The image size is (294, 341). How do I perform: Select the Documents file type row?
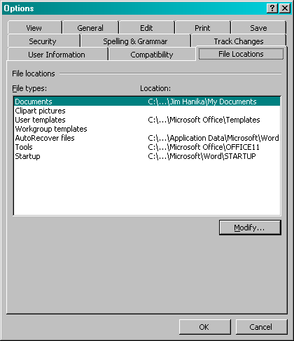[x=147, y=102]
